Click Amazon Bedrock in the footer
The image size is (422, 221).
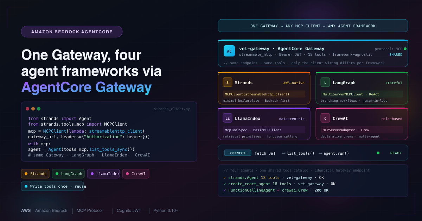pos(51,210)
